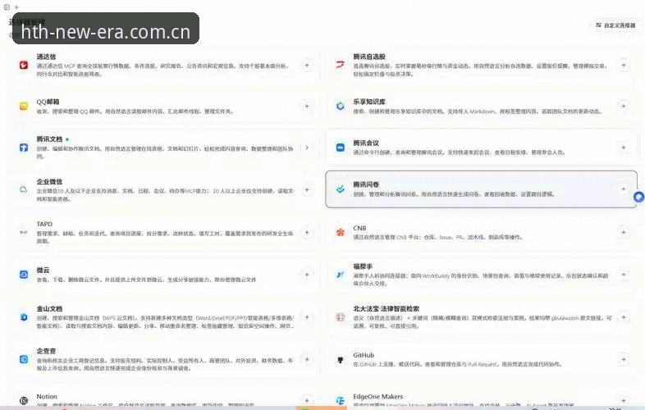The height and width of the screenshot is (410, 645).
Task: Select the 微云 title text
Action: pyautogui.click(x=43, y=270)
